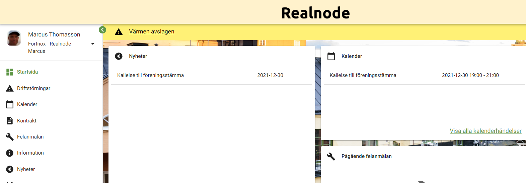The height and width of the screenshot is (183, 526).
Task: Open calendar event Kallelse till föreningsstämma
Action: click(x=363, y=75)
